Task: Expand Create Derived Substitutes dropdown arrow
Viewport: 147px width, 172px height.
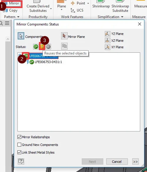Action: [x=51, y=9]
